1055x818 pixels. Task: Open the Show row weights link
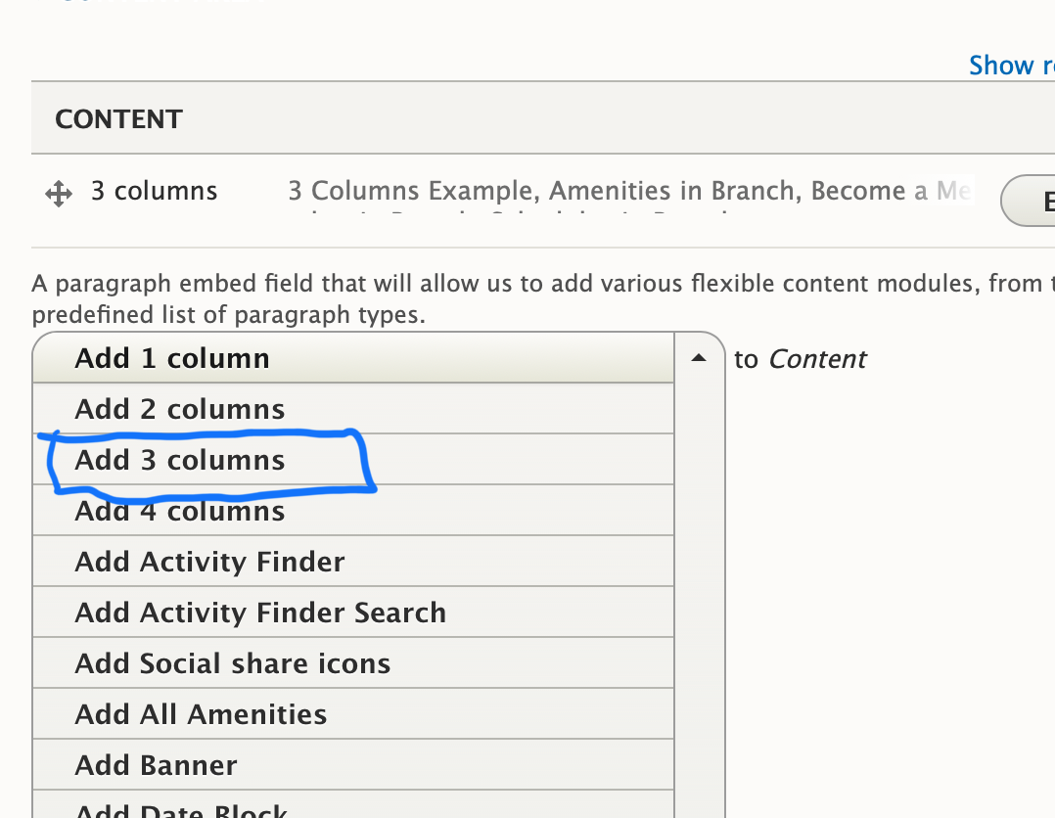(1011, 66)
